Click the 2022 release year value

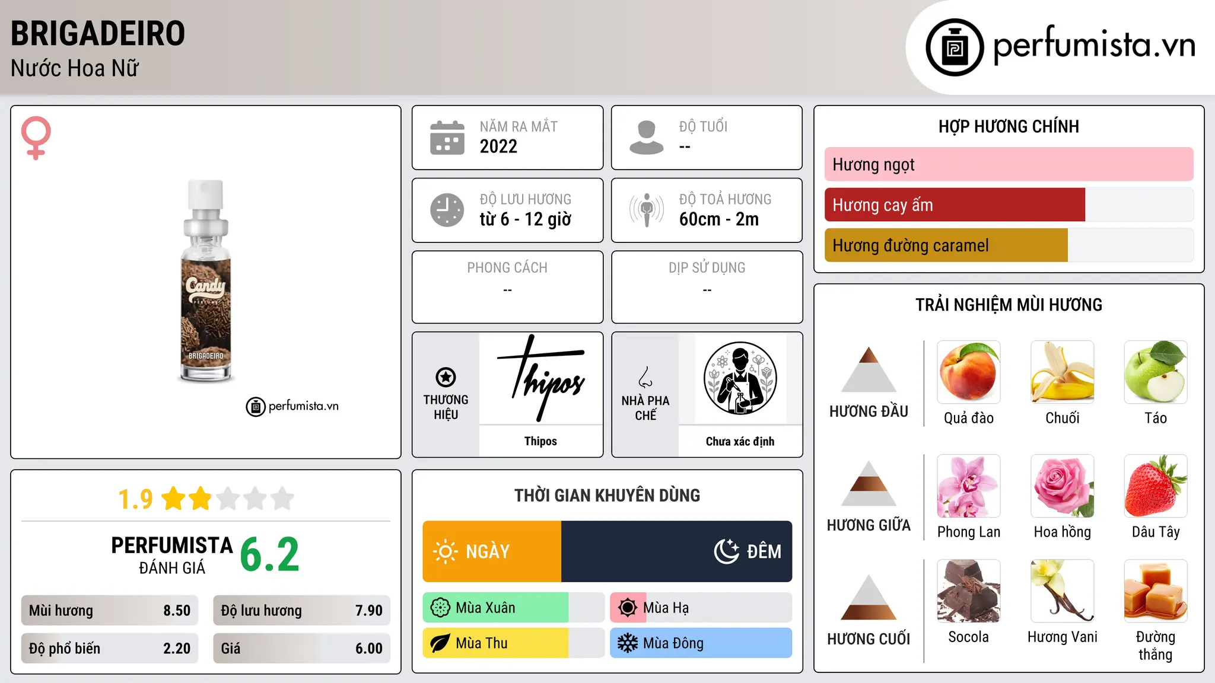pos(498,146)
